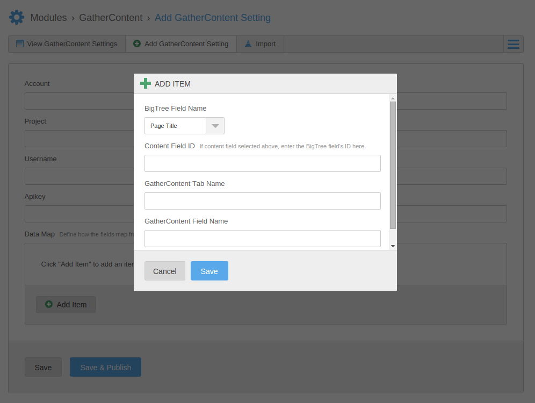Click the Content Field ID hint text
This screenshot has height=403, width=535.
[283, 146]
